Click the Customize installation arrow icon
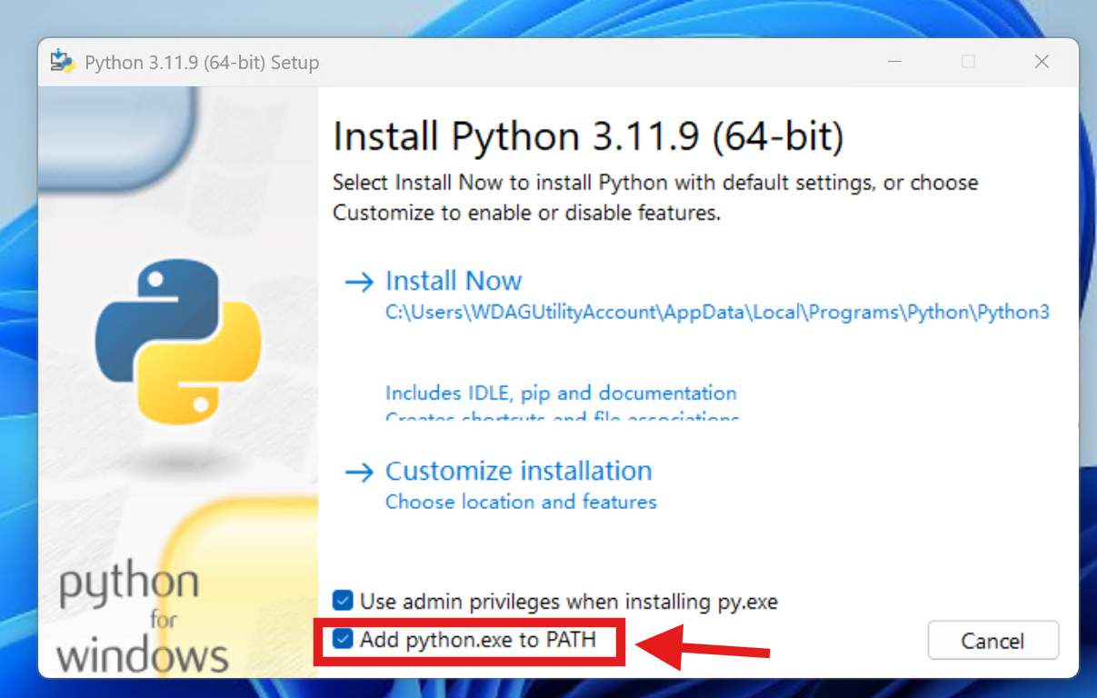Screen dimensions: 1097x698 point(360,472)
